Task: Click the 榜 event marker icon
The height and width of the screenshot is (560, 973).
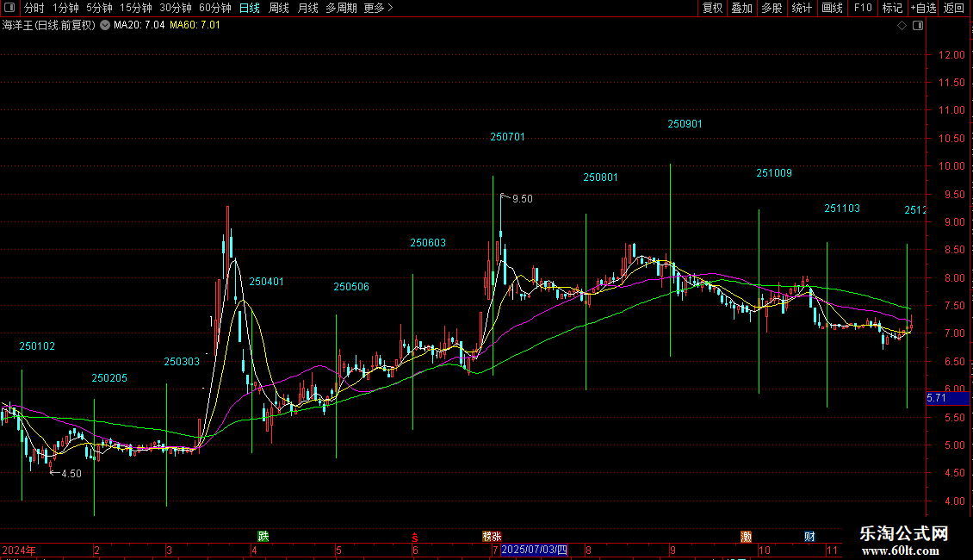Action: (x=487, y=537)
